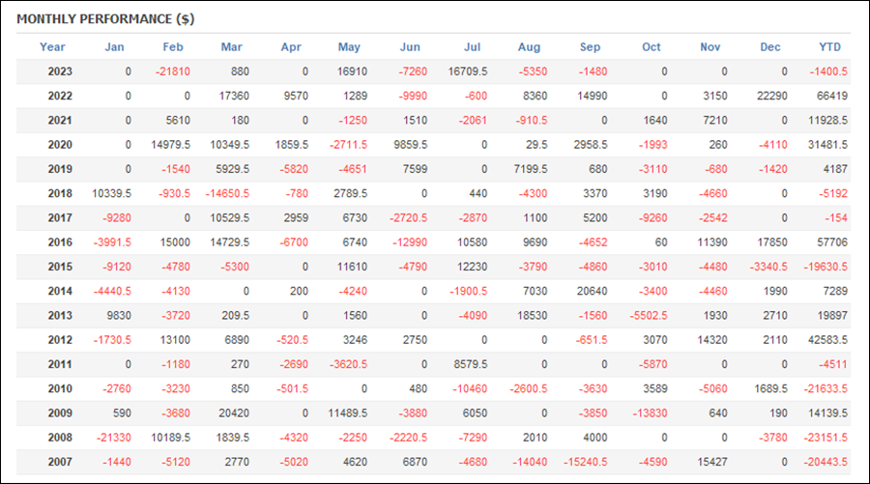This screenshot has height=484, width=870.
Task: Click 2022 YTD value 66419
Action: (x=832, y=96)
